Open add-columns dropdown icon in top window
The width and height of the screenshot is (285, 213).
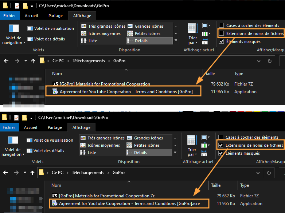coord(206,33)
